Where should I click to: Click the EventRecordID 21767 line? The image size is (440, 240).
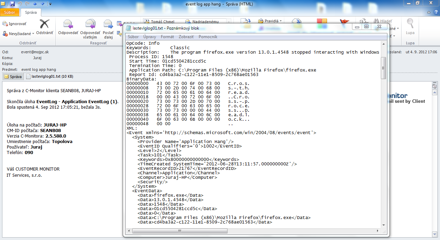[187, 168]
